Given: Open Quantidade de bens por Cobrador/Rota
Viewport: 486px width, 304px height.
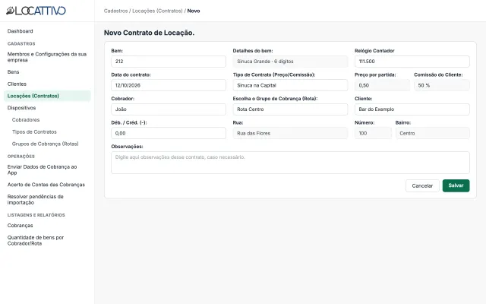Looking at the screenshot, I should 36,240.
